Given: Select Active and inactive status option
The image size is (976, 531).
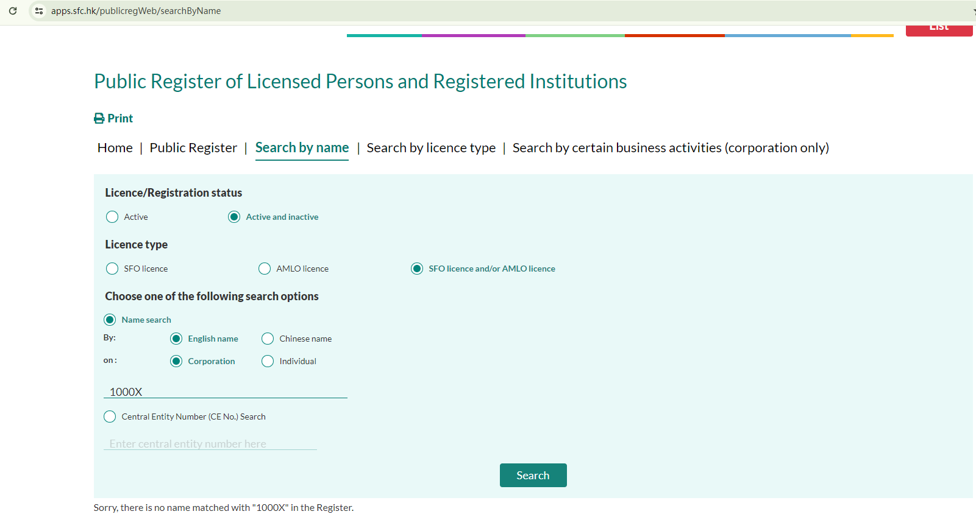Looking at the screenshot, I should pos(234,217).
